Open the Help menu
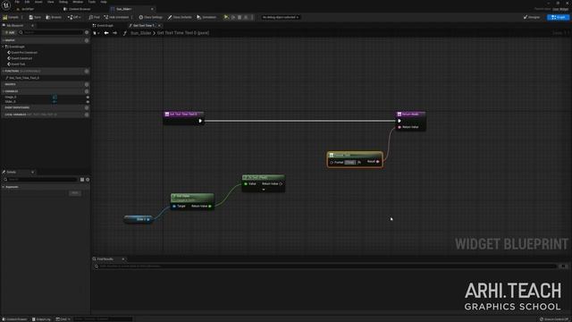The width and height of the screenshot is (572, 322). pos(104,2)
